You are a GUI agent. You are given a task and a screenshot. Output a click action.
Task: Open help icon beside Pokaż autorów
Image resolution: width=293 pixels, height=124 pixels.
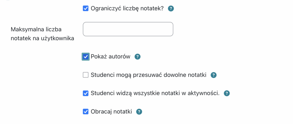[138, 57]
